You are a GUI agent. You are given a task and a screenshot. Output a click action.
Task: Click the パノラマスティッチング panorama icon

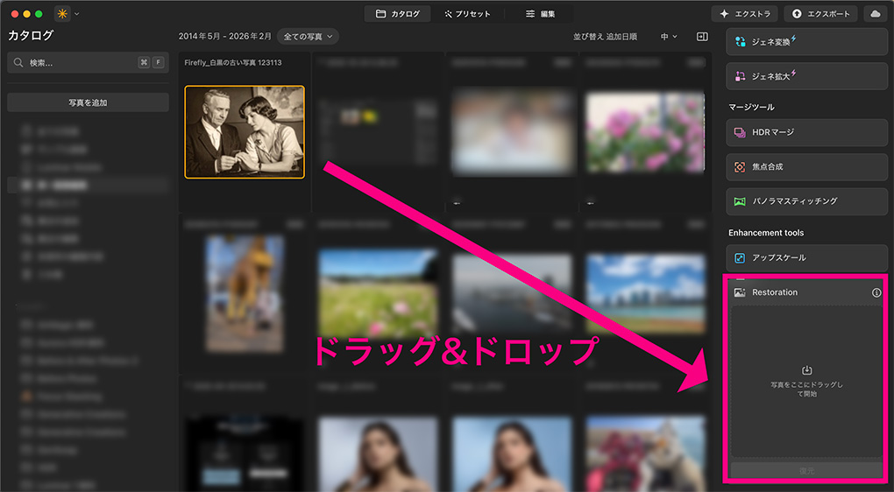[740, 201]
